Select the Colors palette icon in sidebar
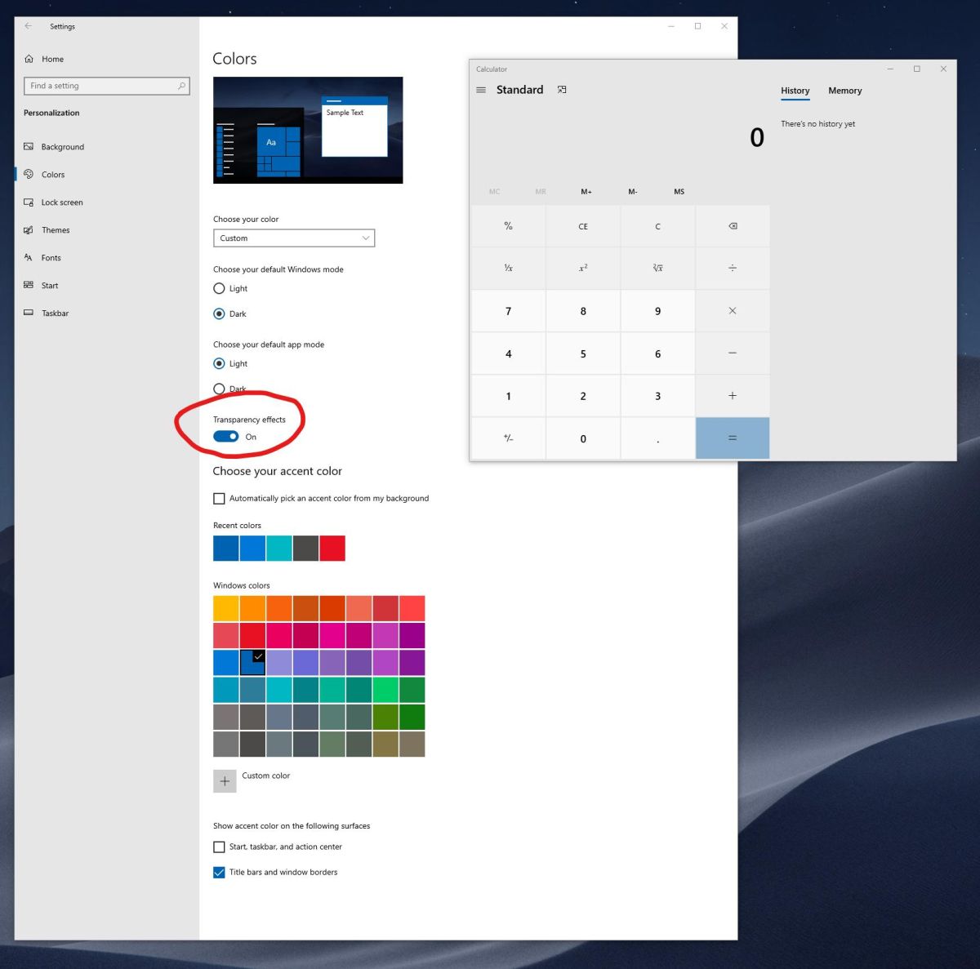The height and width of the screenshot is (969, 980). (x=29, y=175)
